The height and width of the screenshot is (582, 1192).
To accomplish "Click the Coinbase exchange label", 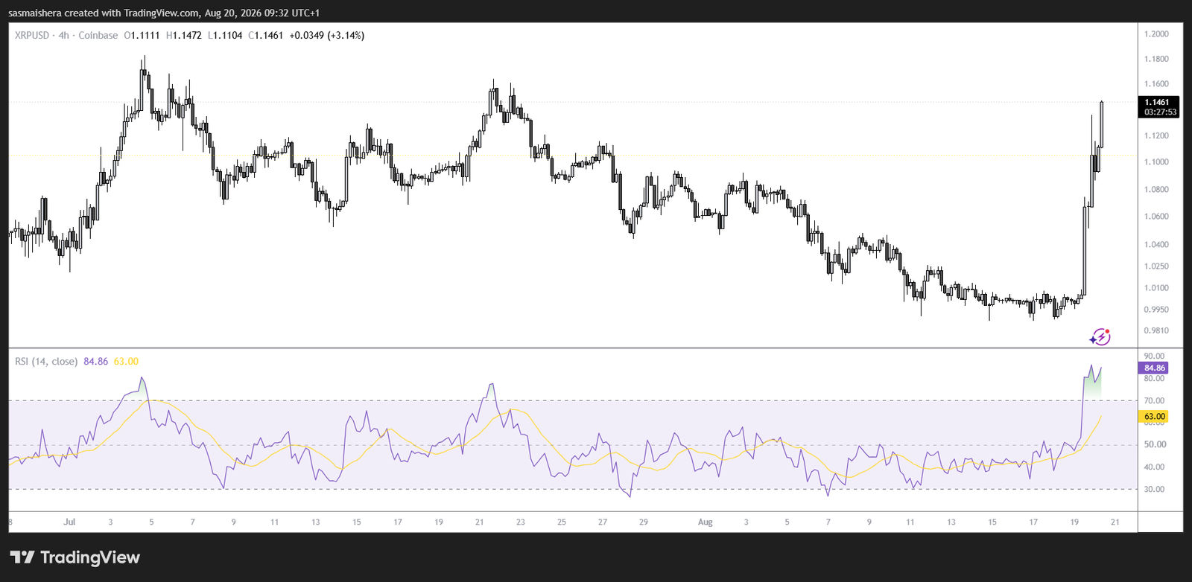I will (x=98, y=35).
